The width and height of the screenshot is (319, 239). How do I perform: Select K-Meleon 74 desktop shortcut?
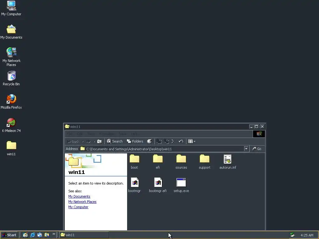11,125
